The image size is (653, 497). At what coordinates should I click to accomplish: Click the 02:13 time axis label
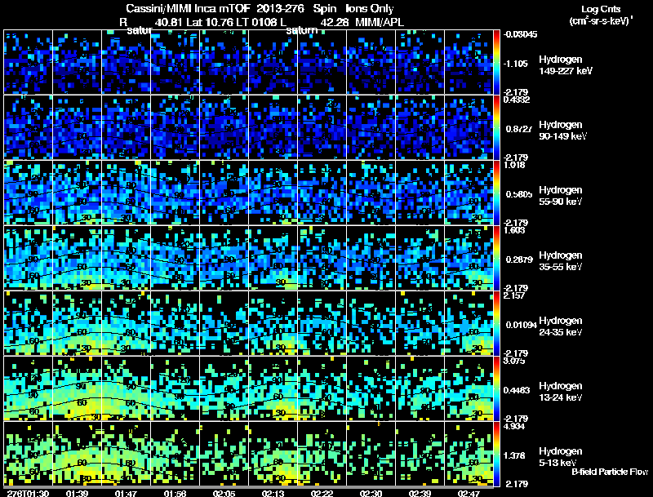coord(273,493)
